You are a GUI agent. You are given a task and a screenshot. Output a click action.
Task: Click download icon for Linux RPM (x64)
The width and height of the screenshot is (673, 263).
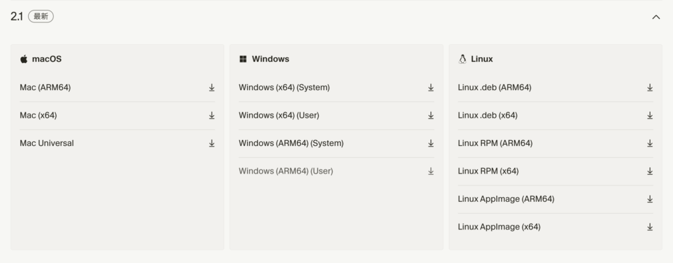(x=650, y=171)
